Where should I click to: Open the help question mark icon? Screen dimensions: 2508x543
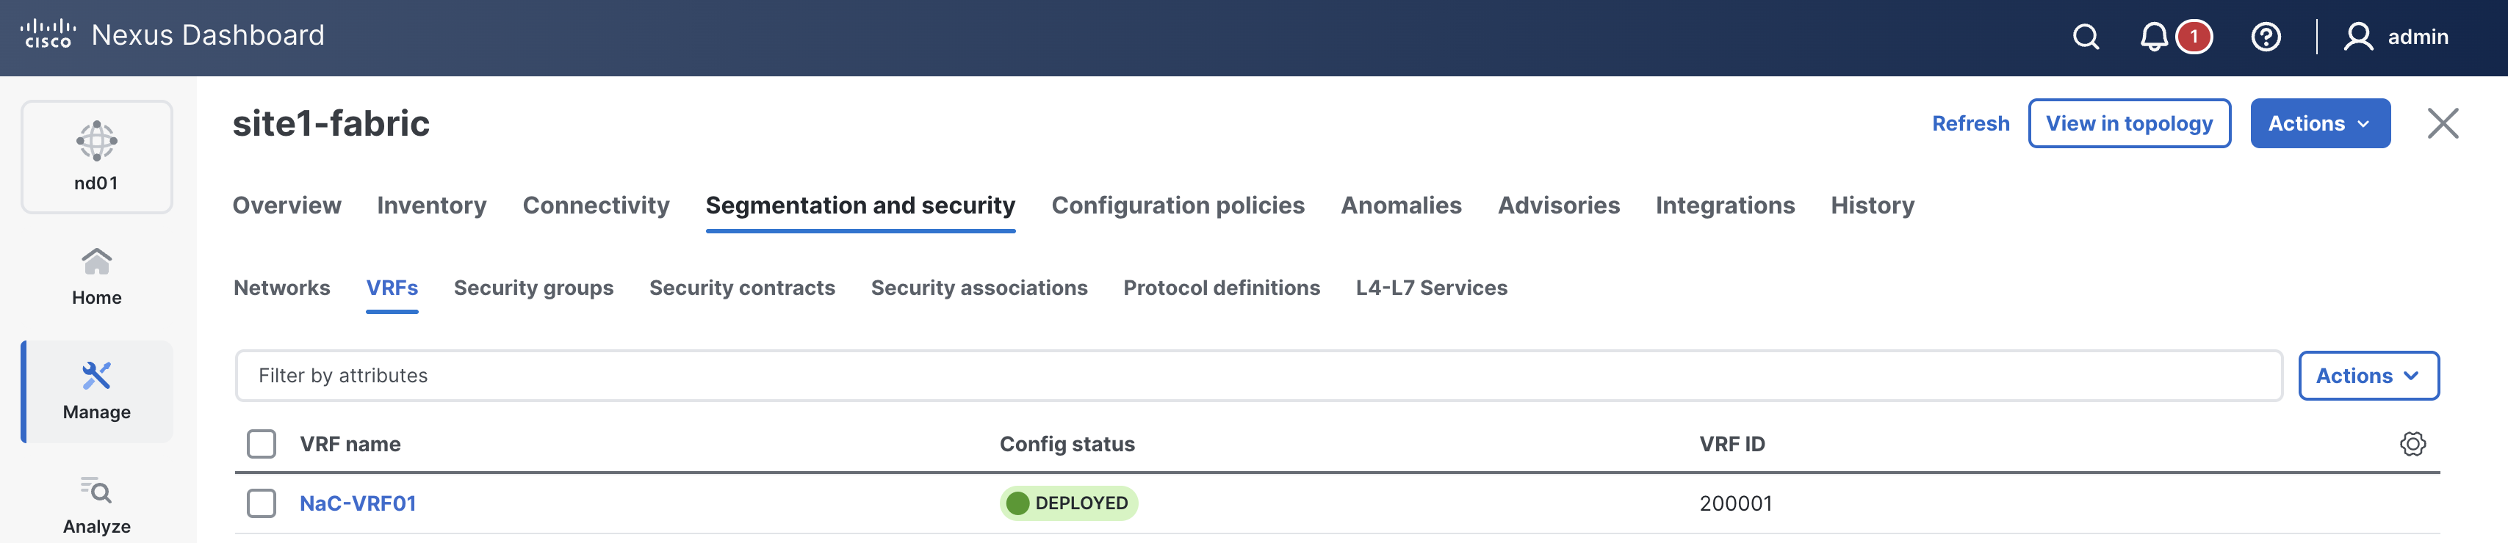pyautogui.click(x=2266, y=37)
